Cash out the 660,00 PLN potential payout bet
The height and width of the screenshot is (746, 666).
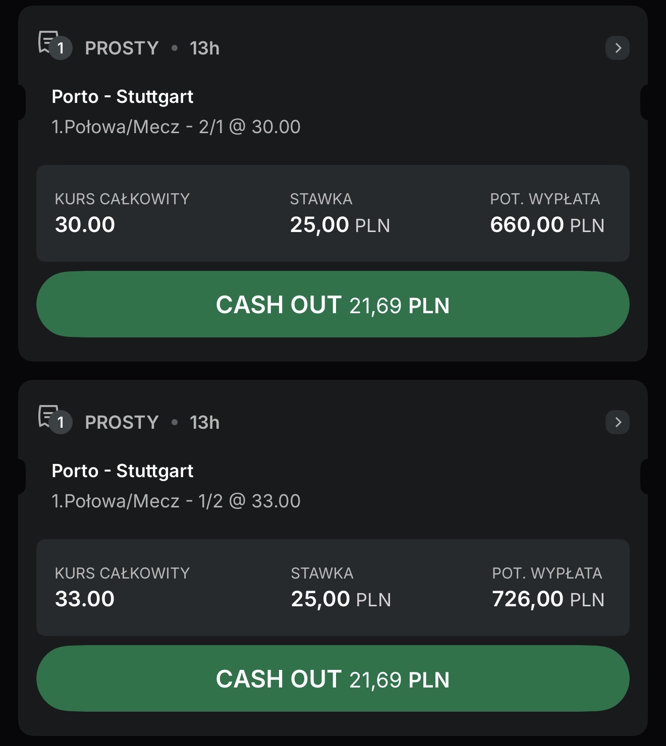pyautogui.click(x=332, y=305)
